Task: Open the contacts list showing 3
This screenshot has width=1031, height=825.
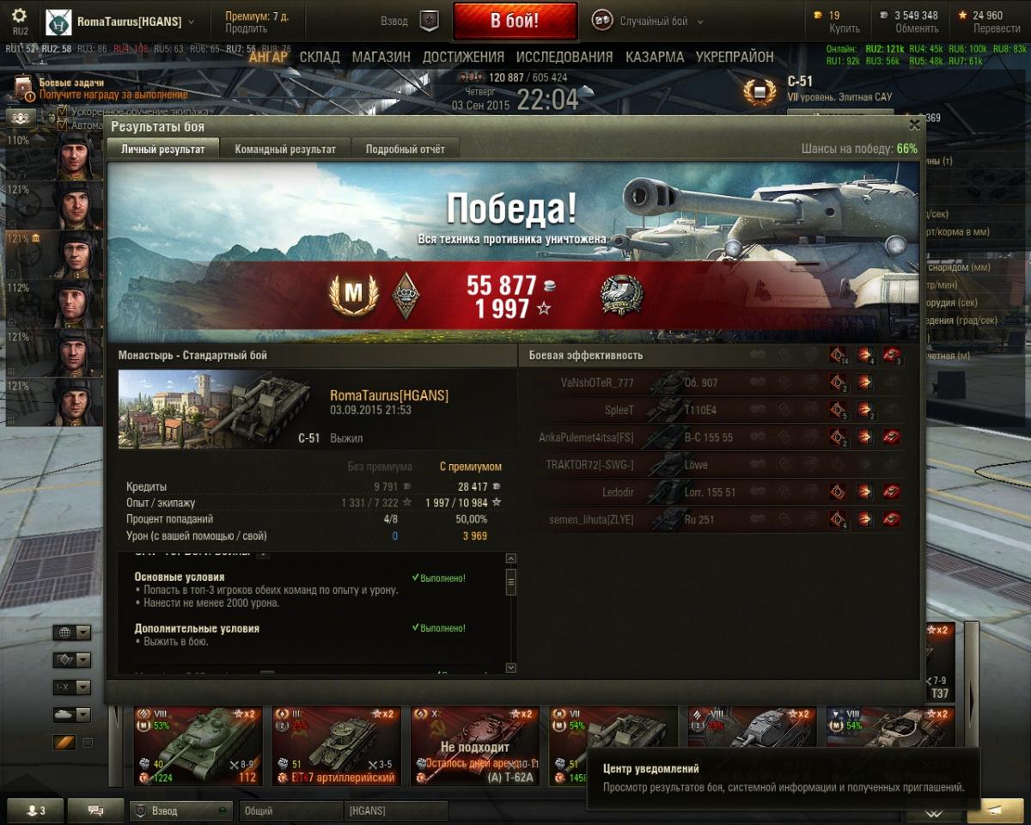Action: coord(36,810)
